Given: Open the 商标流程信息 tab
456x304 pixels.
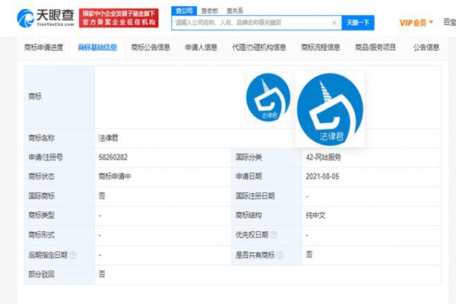Looking at the screenshot, I should (x=320, y=47).
